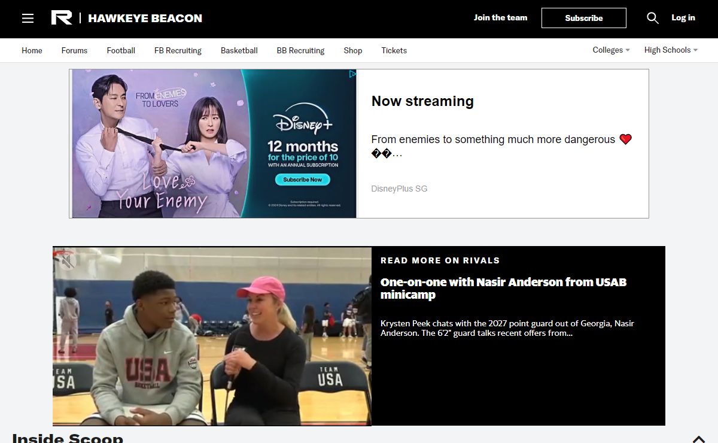This screenshot has width=718, height=443.
Task: Open the Tickets page
Action: [394, 50]
